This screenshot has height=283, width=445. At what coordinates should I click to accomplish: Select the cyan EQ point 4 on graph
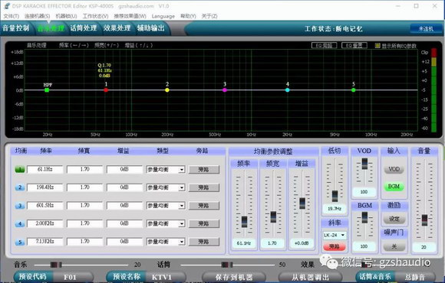point(288,90)
